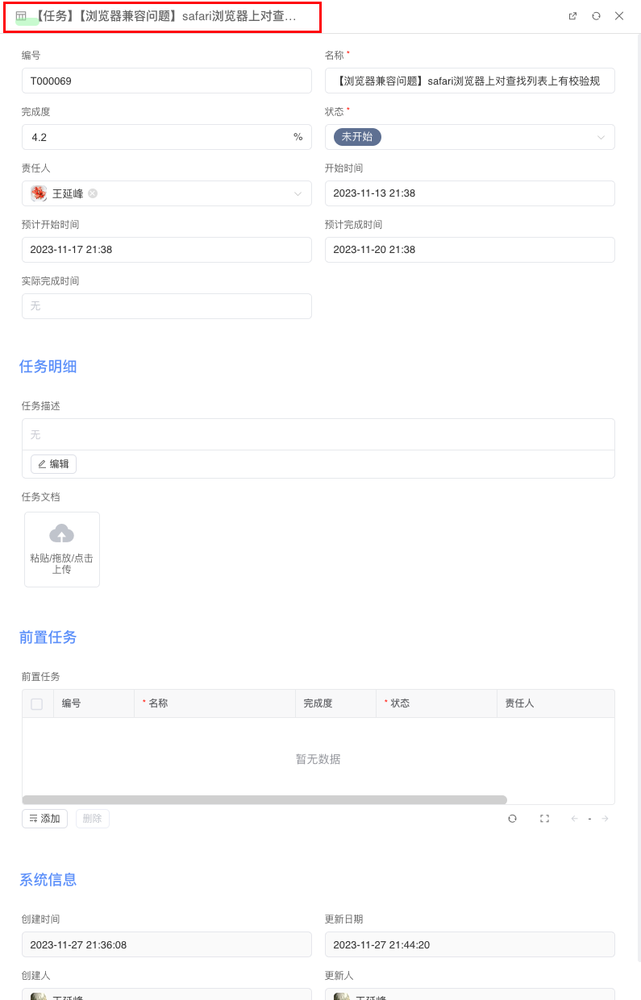
Task: Click the 任务描述 text area
Action: click(318, 434)
